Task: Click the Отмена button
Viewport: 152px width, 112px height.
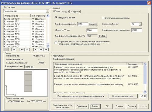Action: coord(119,106)
